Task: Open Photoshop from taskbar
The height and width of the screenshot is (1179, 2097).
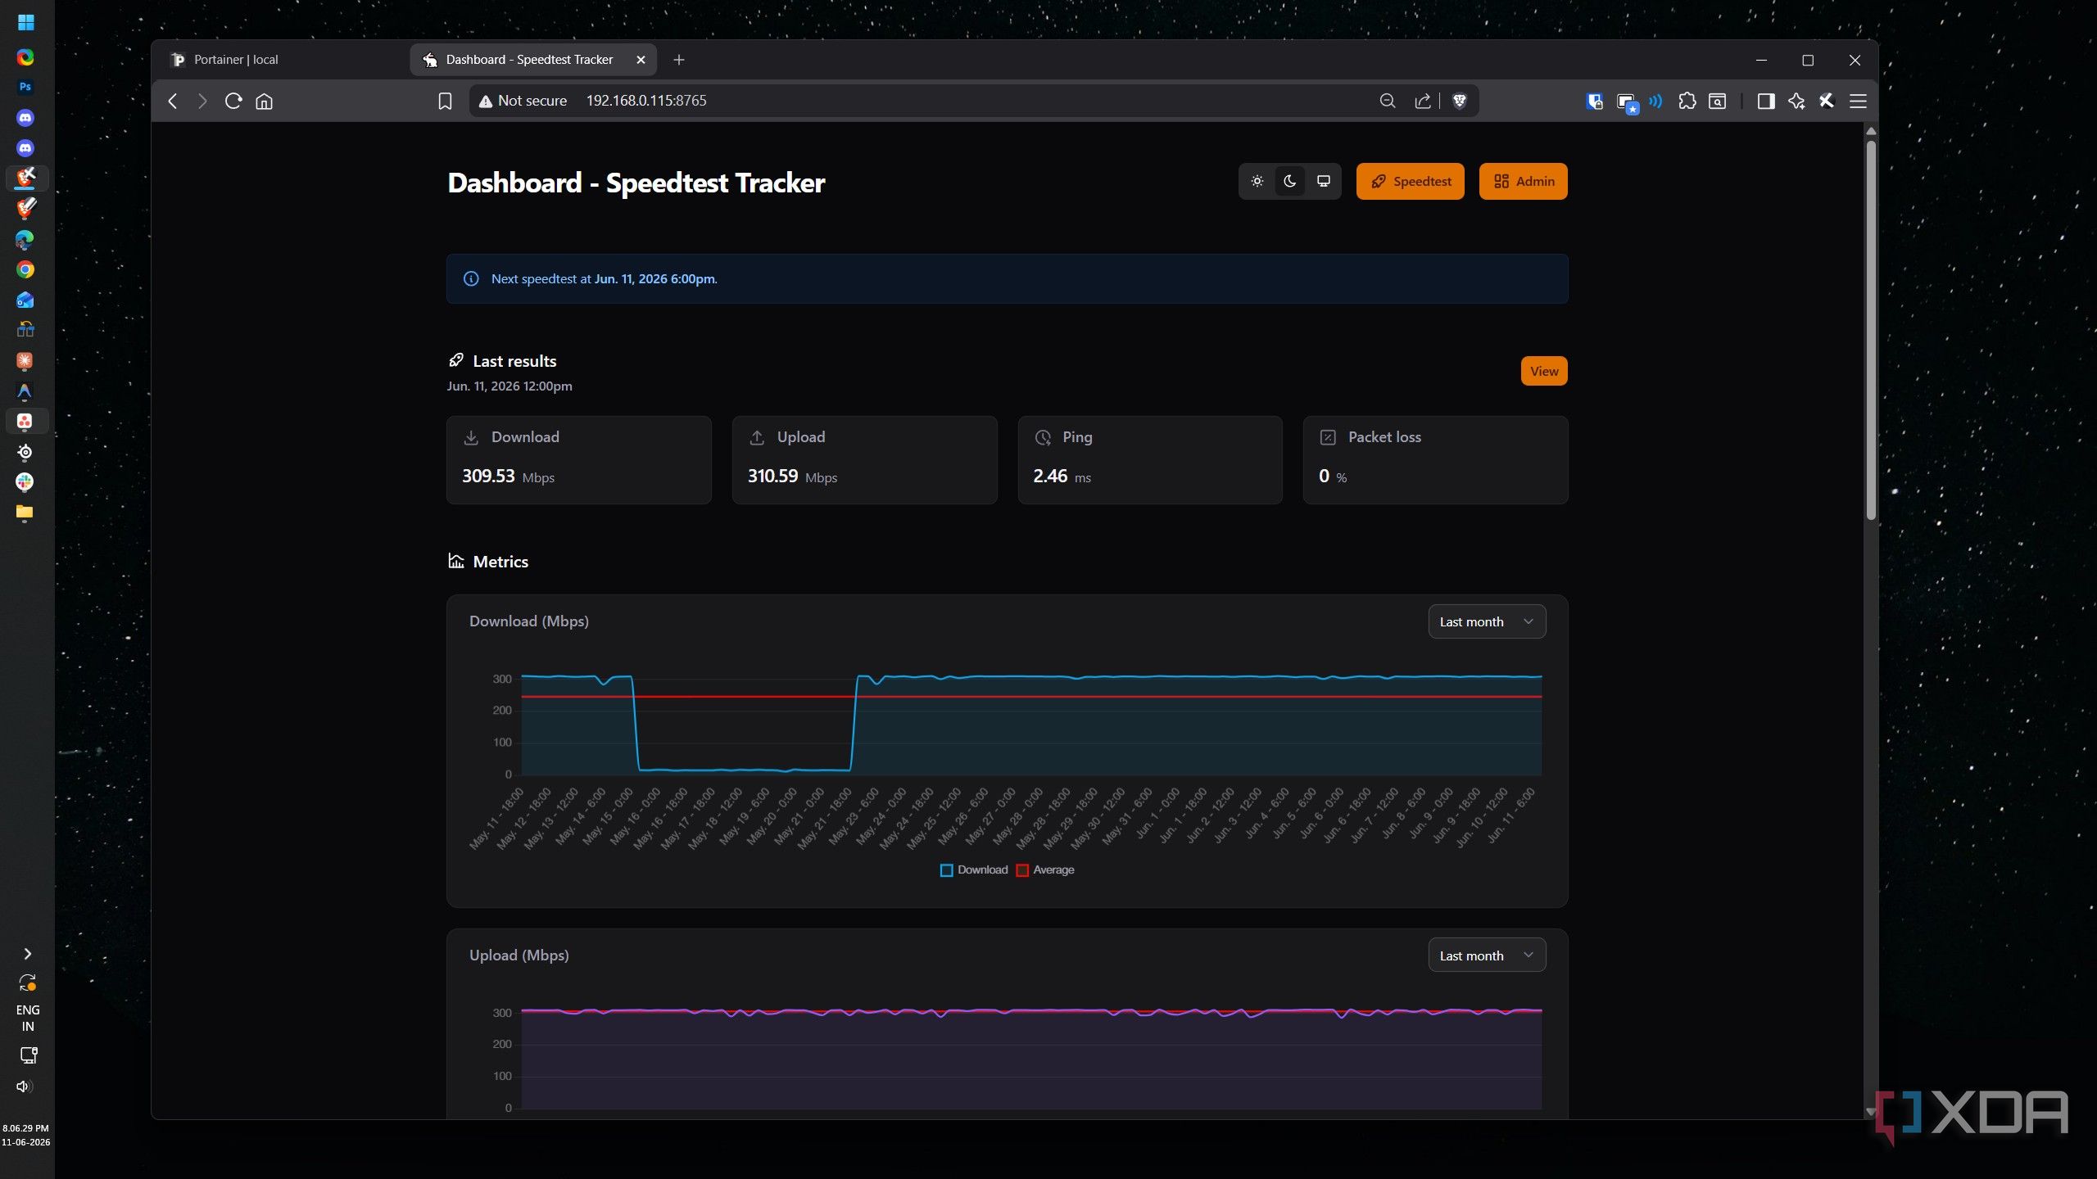Action: (x=25, y=87)
